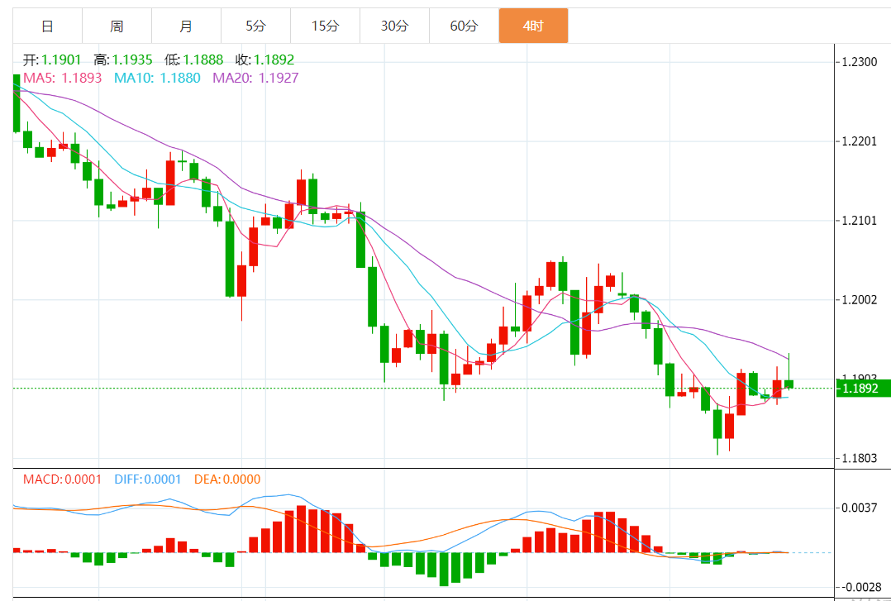Screen dimensions: 891x601
Task: Click the MA5: 1.1893 label
Action: [63, 78]
